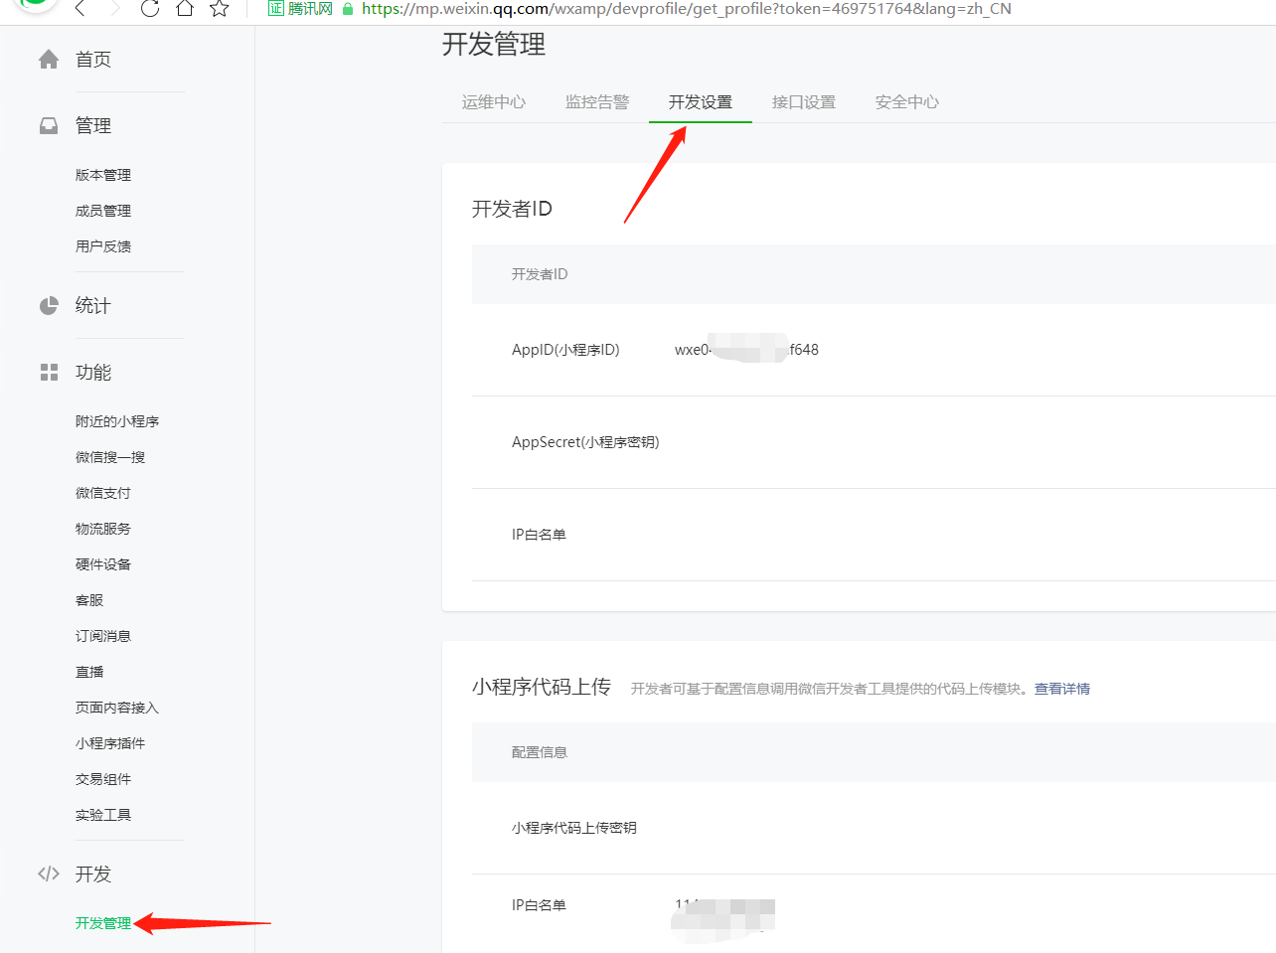Screen dimensions: 1276x953
Task: Click the 开发者ID section heading
Action: click(x=512, y=209)
